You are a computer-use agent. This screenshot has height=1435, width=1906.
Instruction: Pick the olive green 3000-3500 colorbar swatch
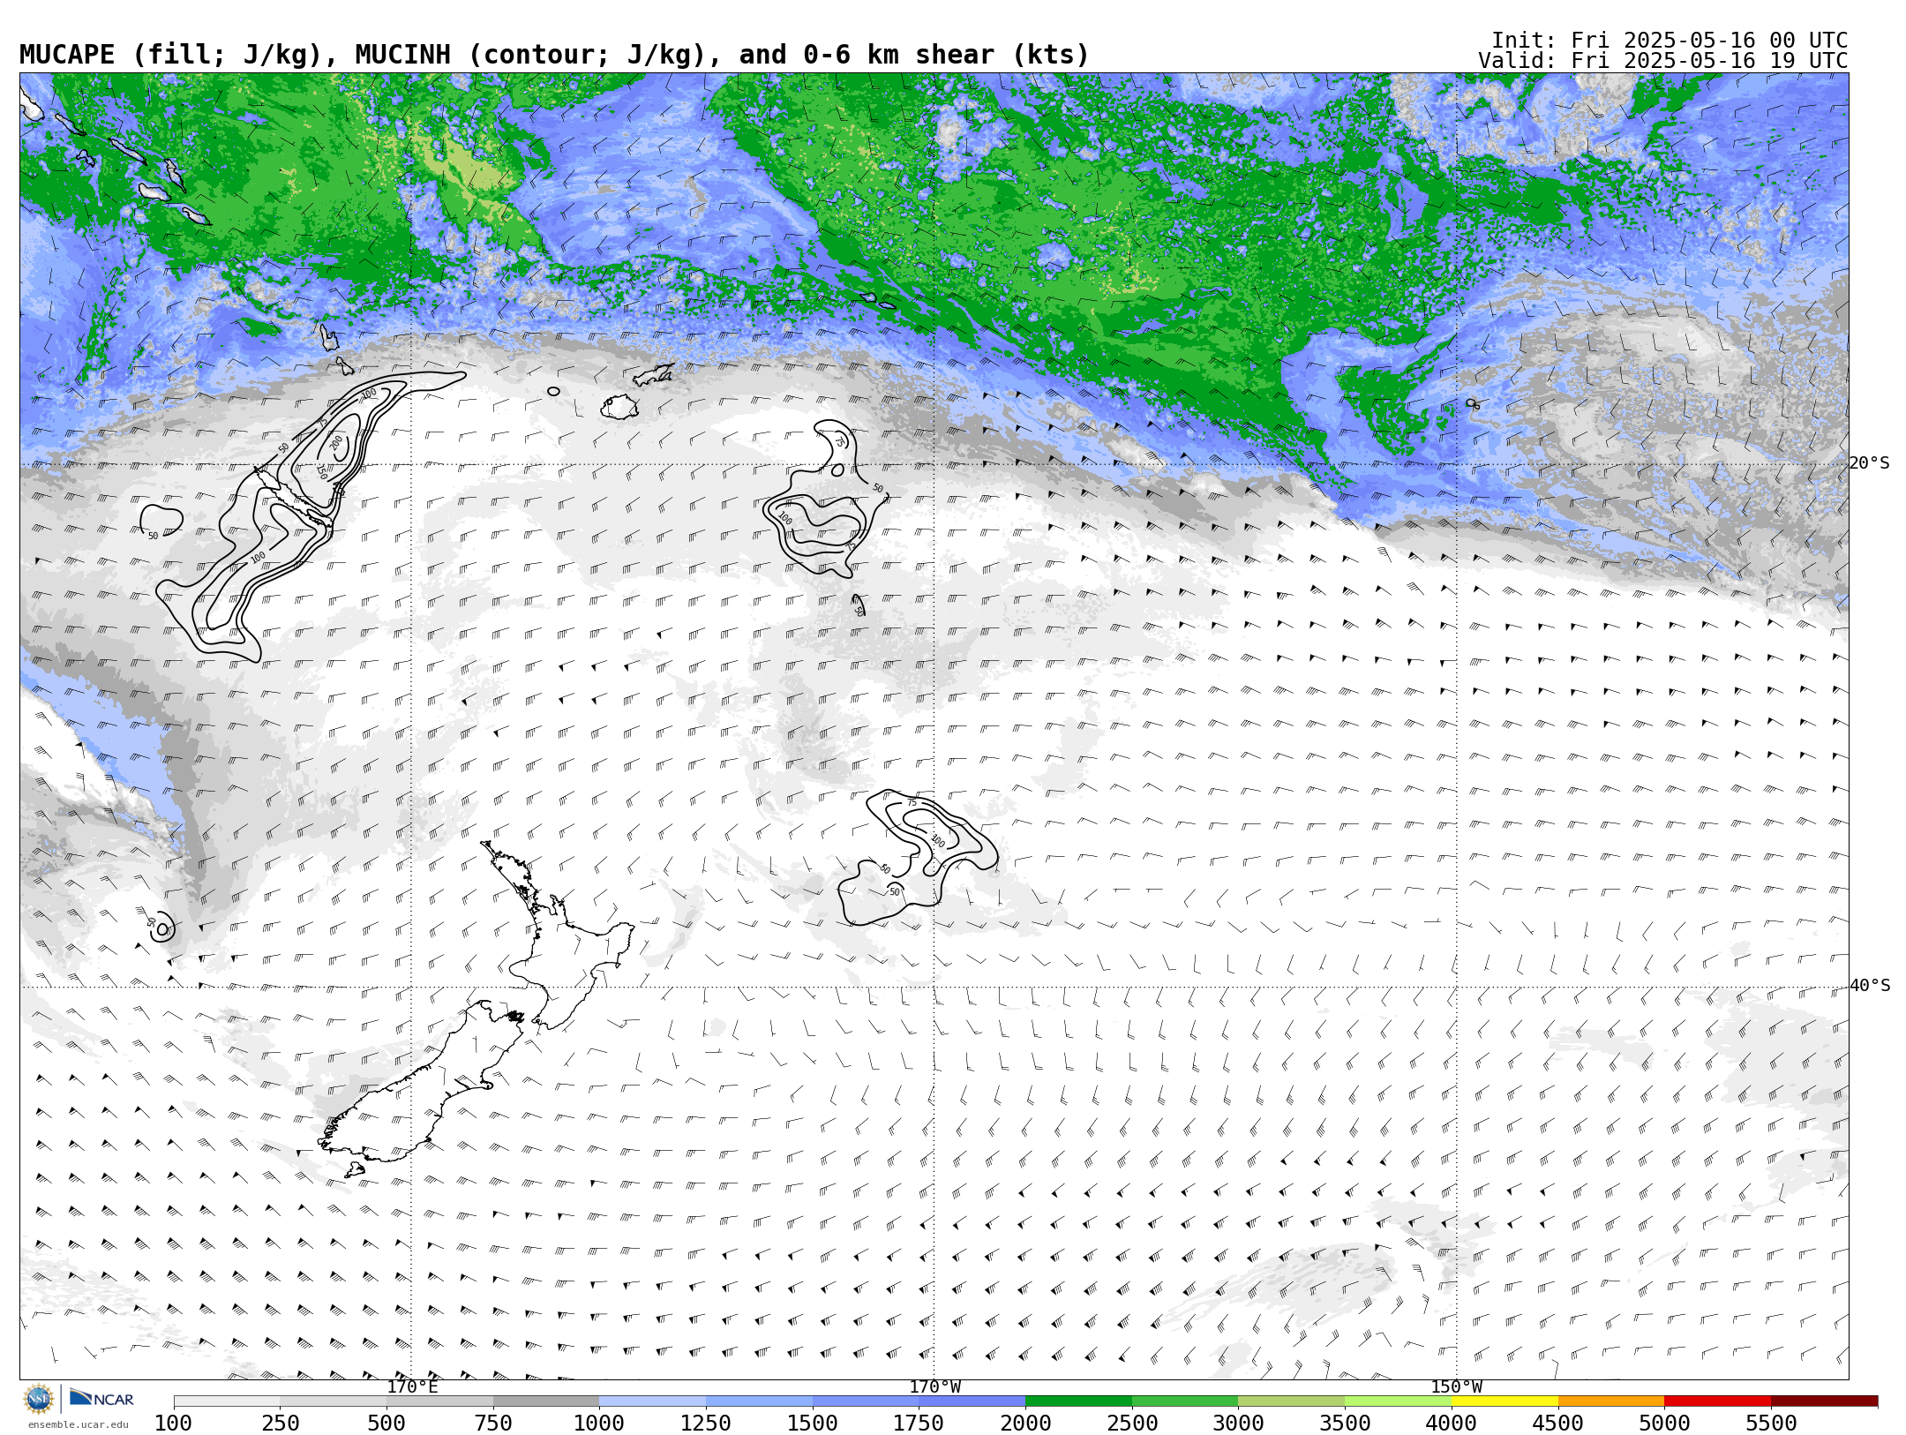click(x=1291, y=1401)
